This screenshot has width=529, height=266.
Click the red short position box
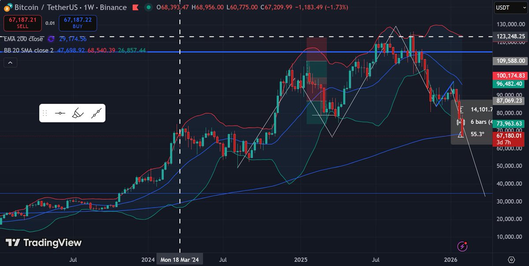[x=317, y=49]
